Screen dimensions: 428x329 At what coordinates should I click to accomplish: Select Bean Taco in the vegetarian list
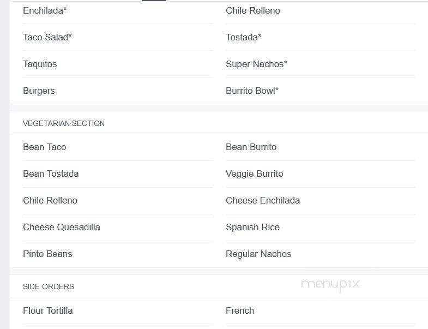(x=45, y=147)
